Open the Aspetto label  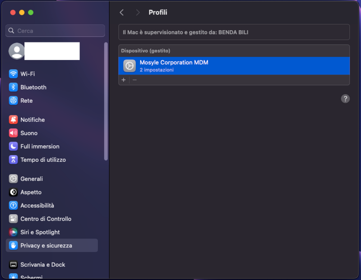[31, 192]
